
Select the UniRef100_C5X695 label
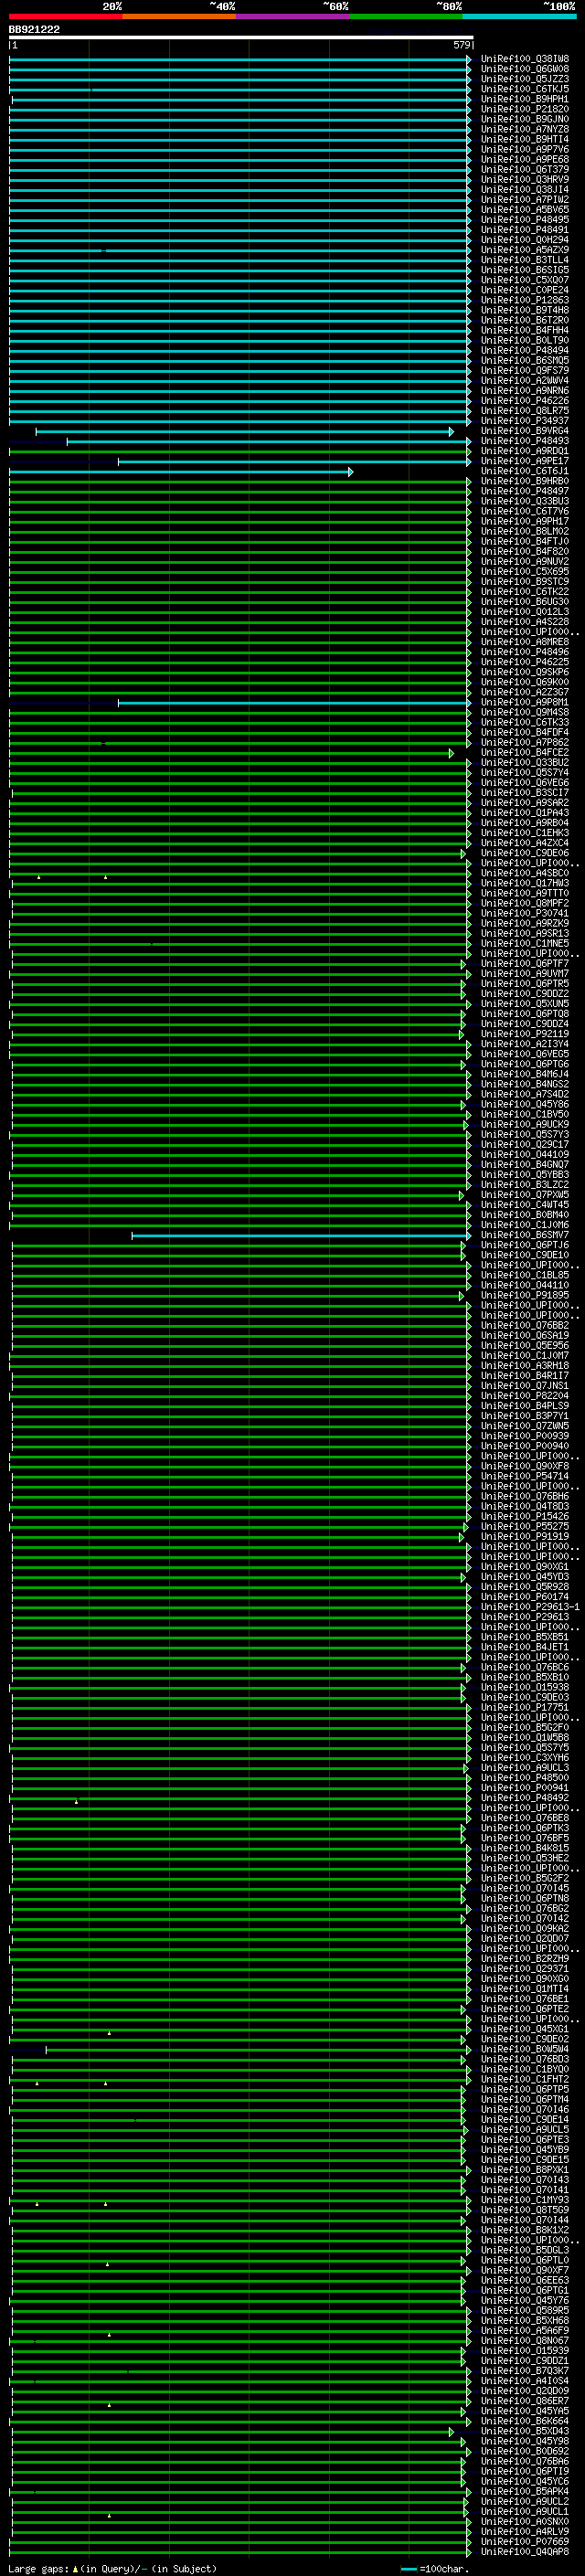tap(525, 571)
